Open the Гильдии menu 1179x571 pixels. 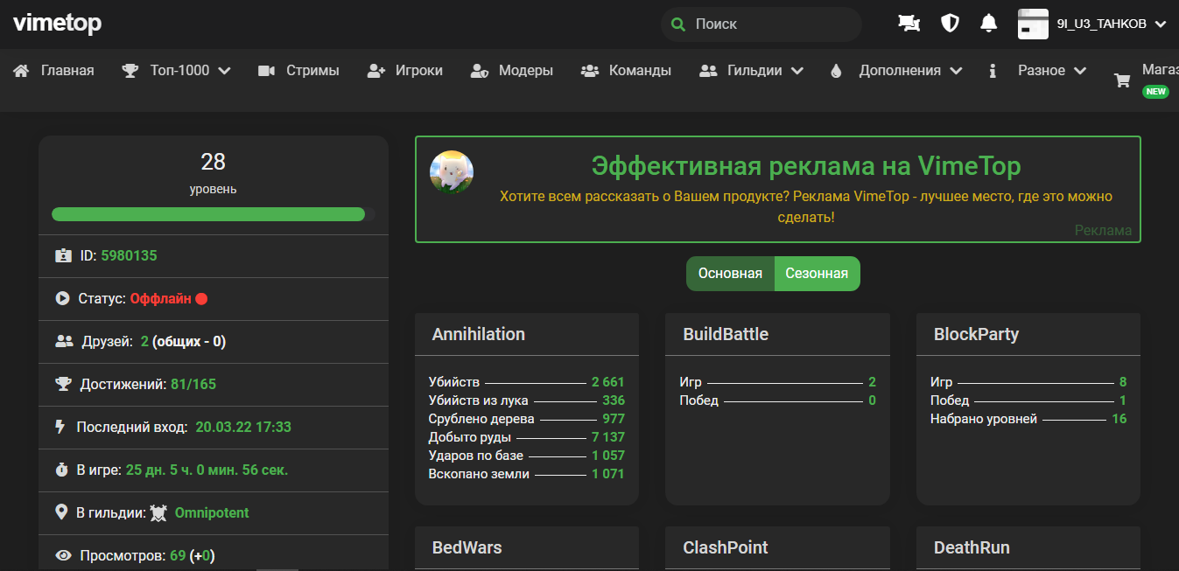coord(754,71)
